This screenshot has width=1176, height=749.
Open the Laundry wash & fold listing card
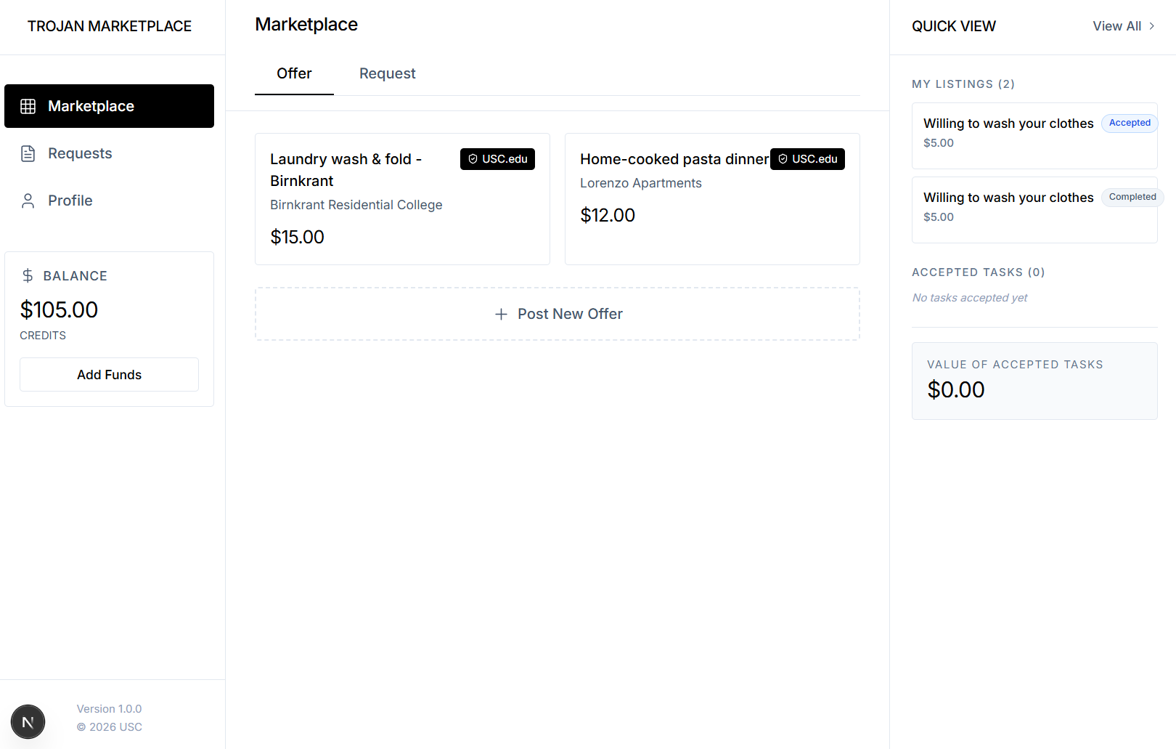tap(402, 199)
